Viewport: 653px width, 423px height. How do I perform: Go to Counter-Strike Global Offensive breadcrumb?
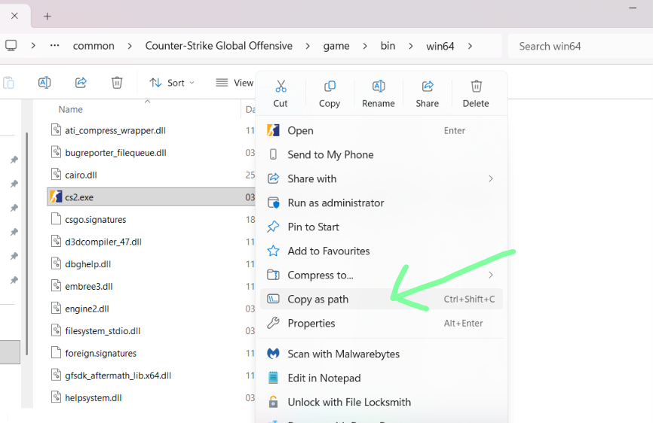pyautogui.click(x=219, y=46)
